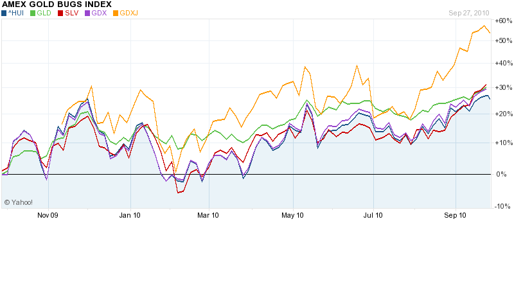Click the GDXJ orange legend swatch

[x=116, y=13]
